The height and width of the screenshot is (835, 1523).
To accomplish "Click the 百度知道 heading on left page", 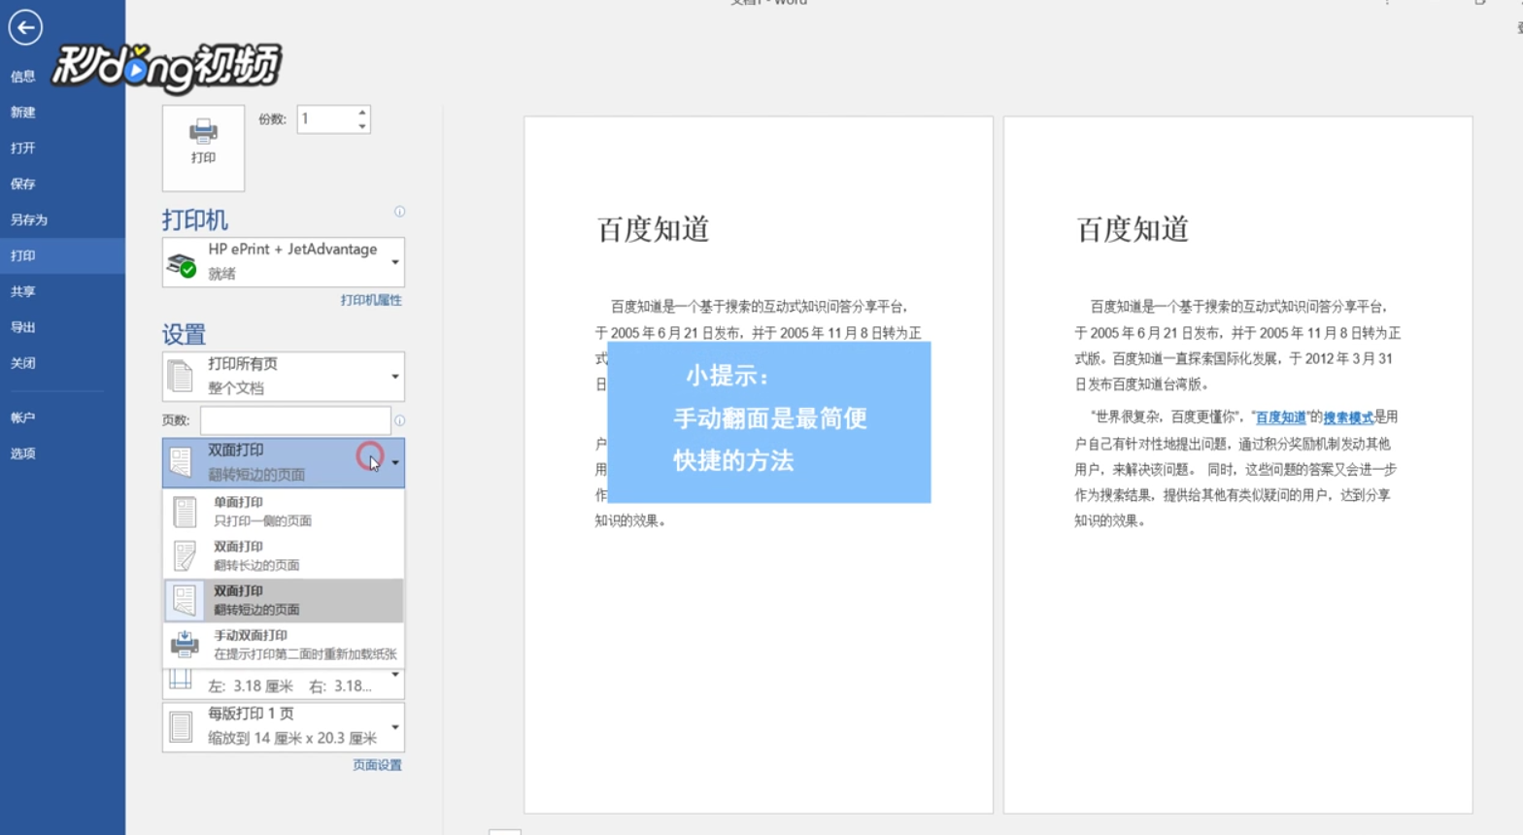I will [x=653, y=229].
